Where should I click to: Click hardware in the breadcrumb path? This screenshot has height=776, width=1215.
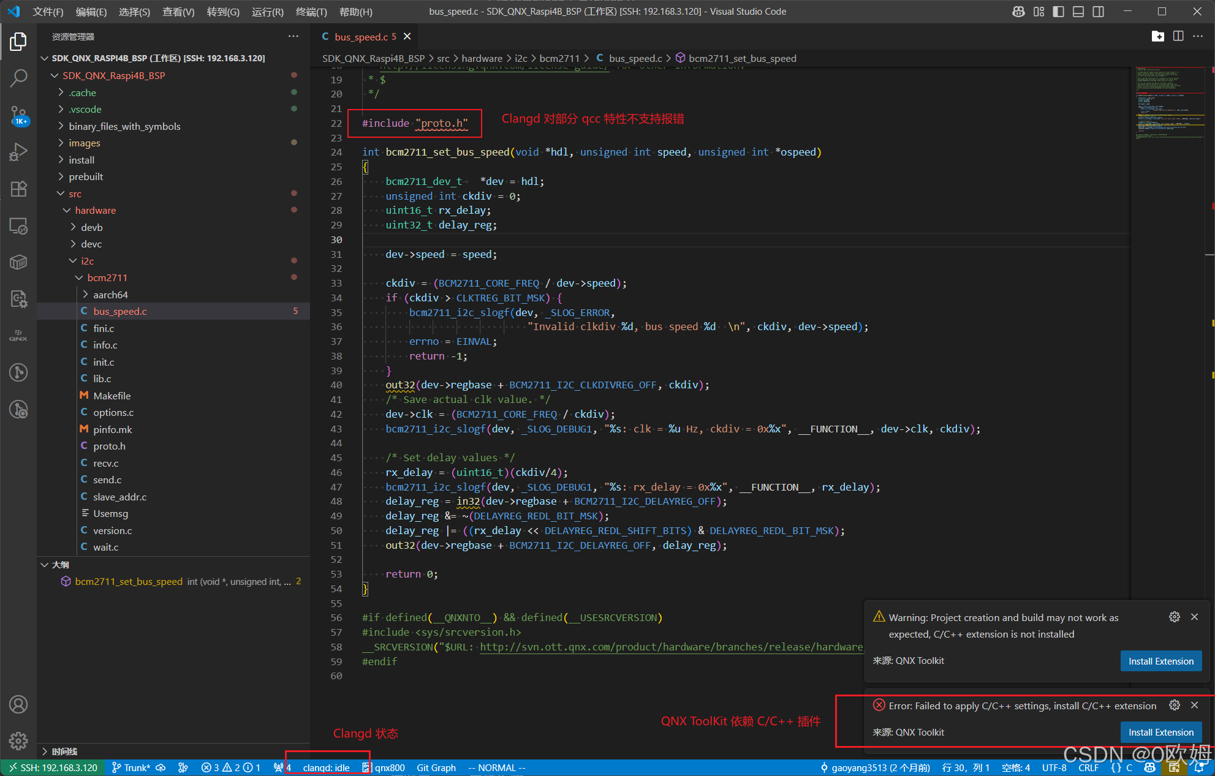(482, 58)
